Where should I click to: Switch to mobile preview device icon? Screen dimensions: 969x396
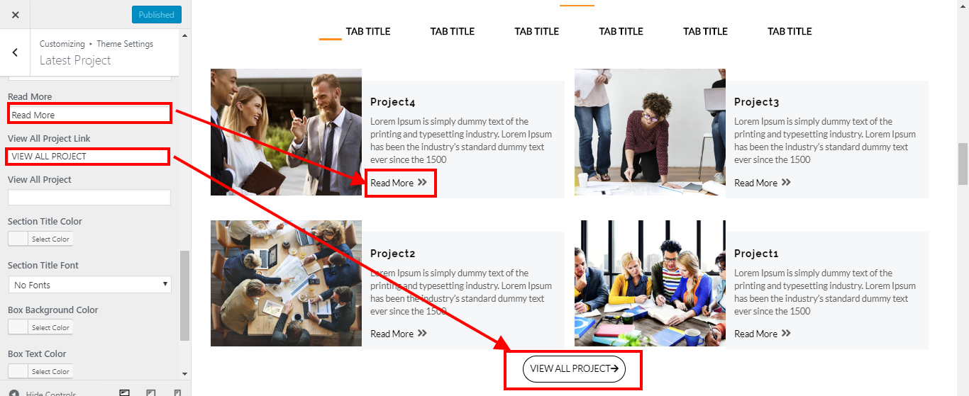[177, 392]
